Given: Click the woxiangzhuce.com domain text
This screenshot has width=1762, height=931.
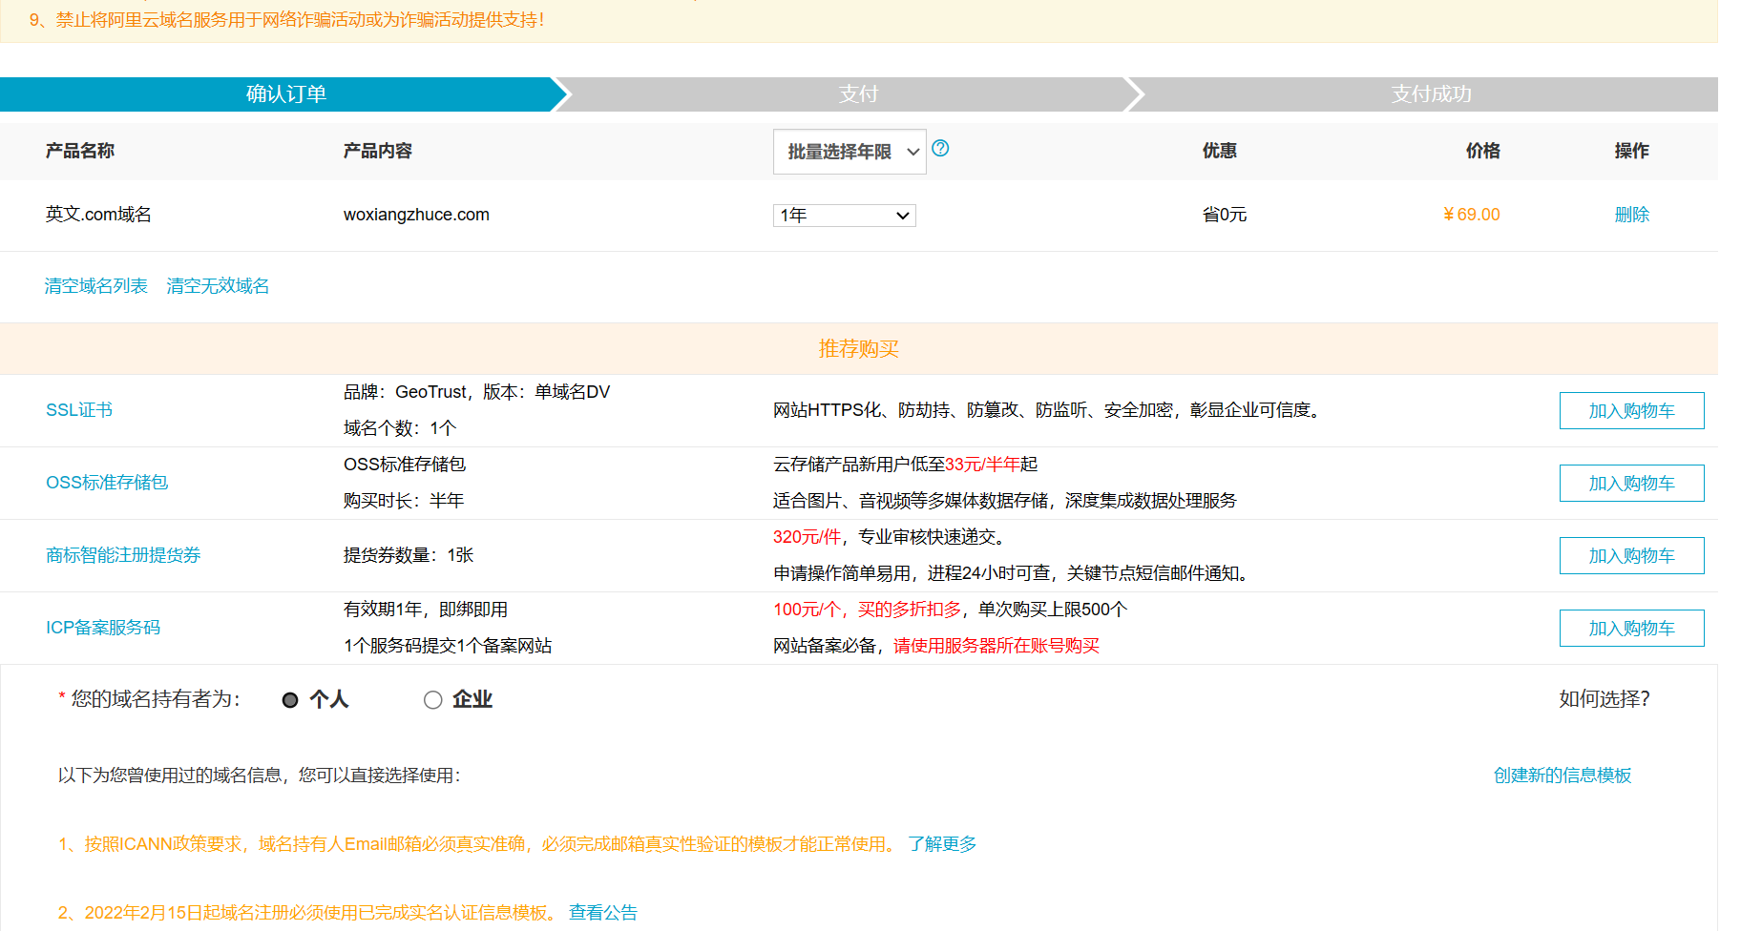Looking at the screenshot, I should (416, 215).
